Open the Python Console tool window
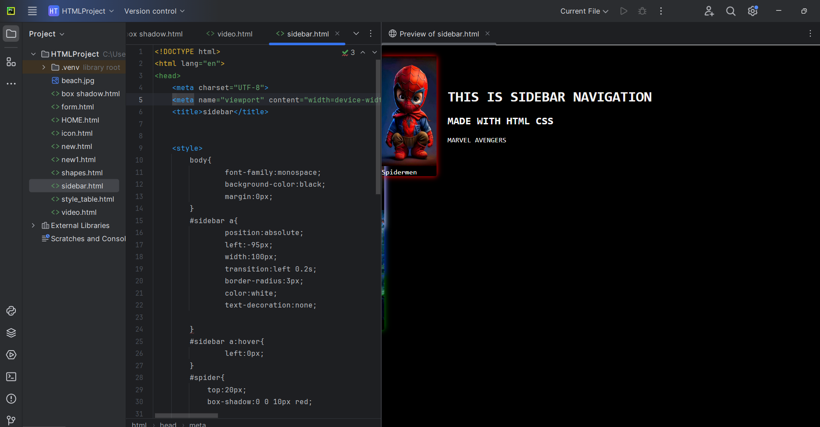820x427 pixels. tap(11, 311)
